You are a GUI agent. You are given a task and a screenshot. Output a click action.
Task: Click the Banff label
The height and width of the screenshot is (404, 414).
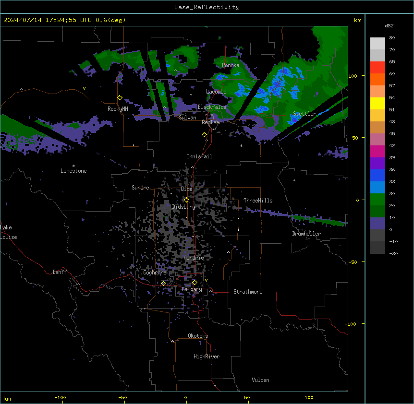(60, 272)
